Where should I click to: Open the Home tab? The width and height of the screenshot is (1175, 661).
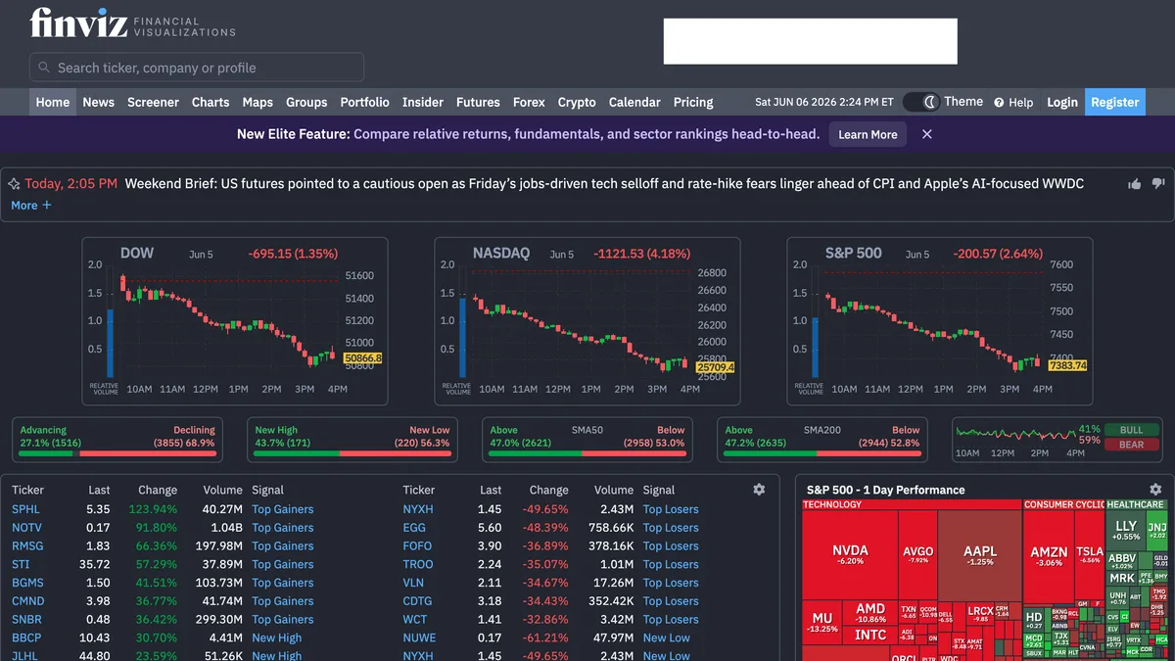tap(53, 102)
